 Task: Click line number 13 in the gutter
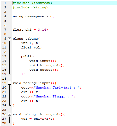click(4, 56)
